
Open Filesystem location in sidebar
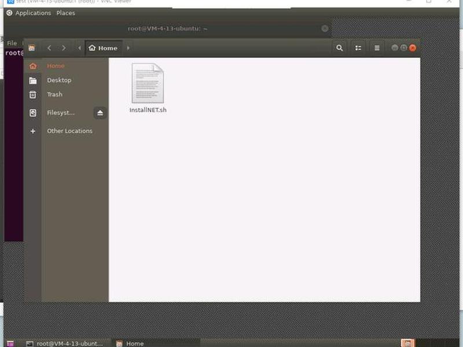click(x=61, y=113)
